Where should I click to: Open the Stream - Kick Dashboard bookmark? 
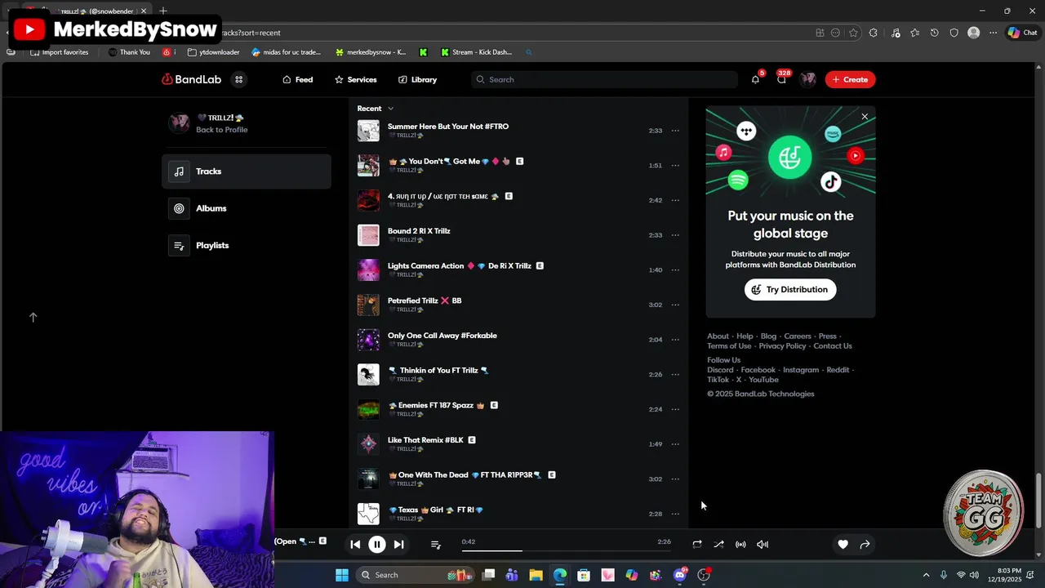tap(476, 52)
